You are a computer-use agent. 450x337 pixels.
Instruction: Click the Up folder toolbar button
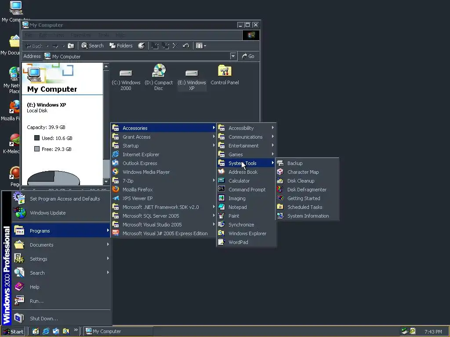[71, 46]
